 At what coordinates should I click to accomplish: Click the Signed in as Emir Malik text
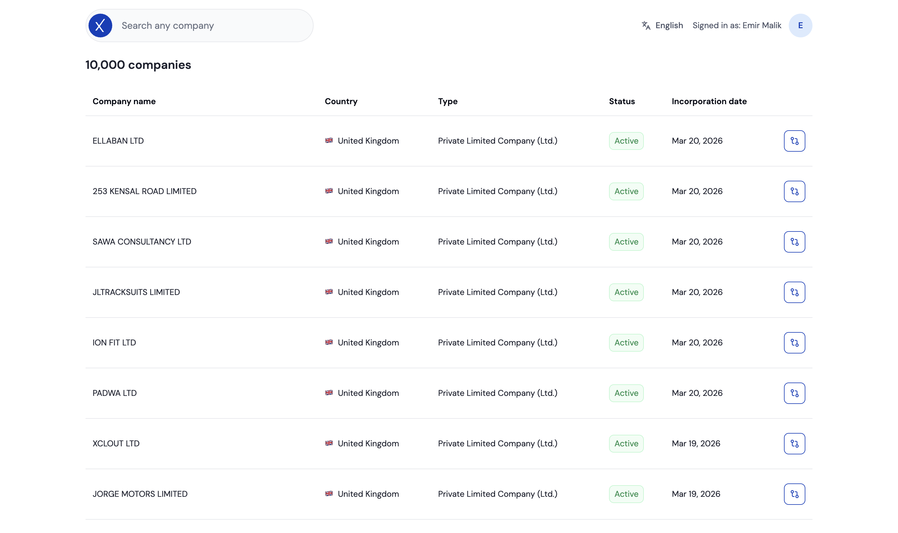click(x=737, y=26)
